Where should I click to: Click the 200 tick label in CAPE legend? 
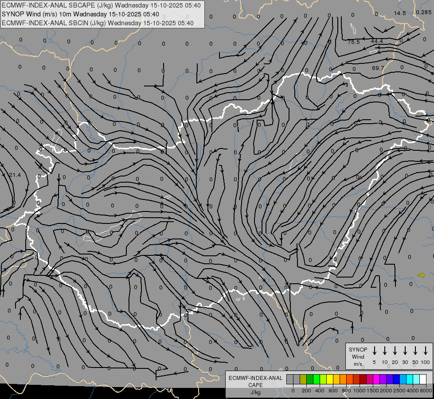306,391
